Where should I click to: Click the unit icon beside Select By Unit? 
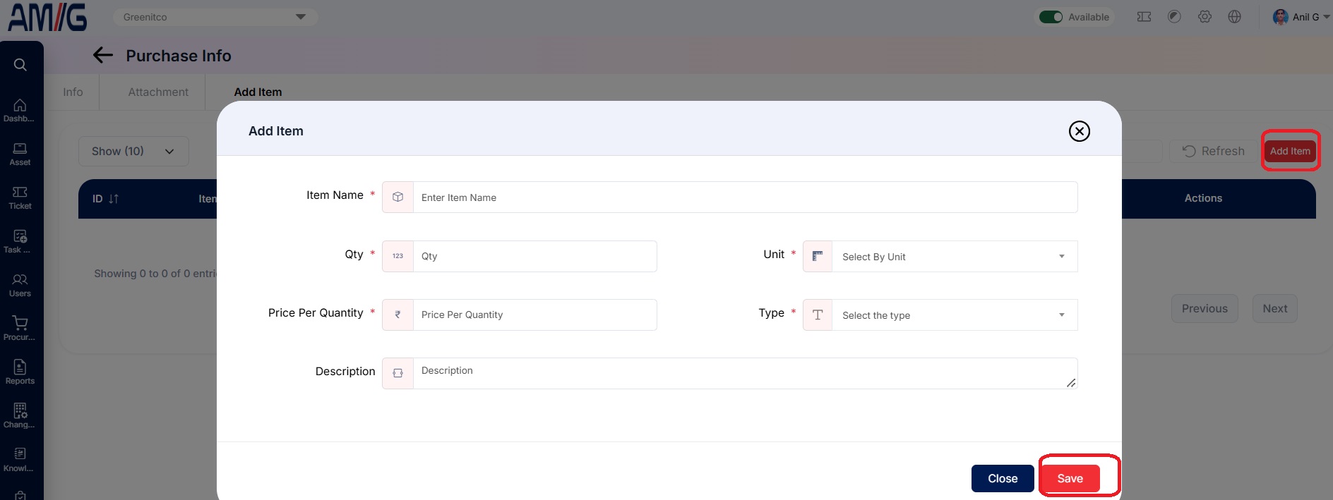818,256
